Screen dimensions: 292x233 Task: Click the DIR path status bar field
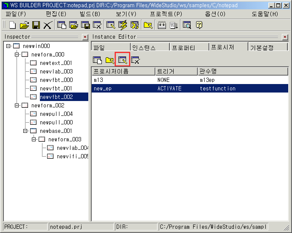pyautogui.click(x=213, y=227)
